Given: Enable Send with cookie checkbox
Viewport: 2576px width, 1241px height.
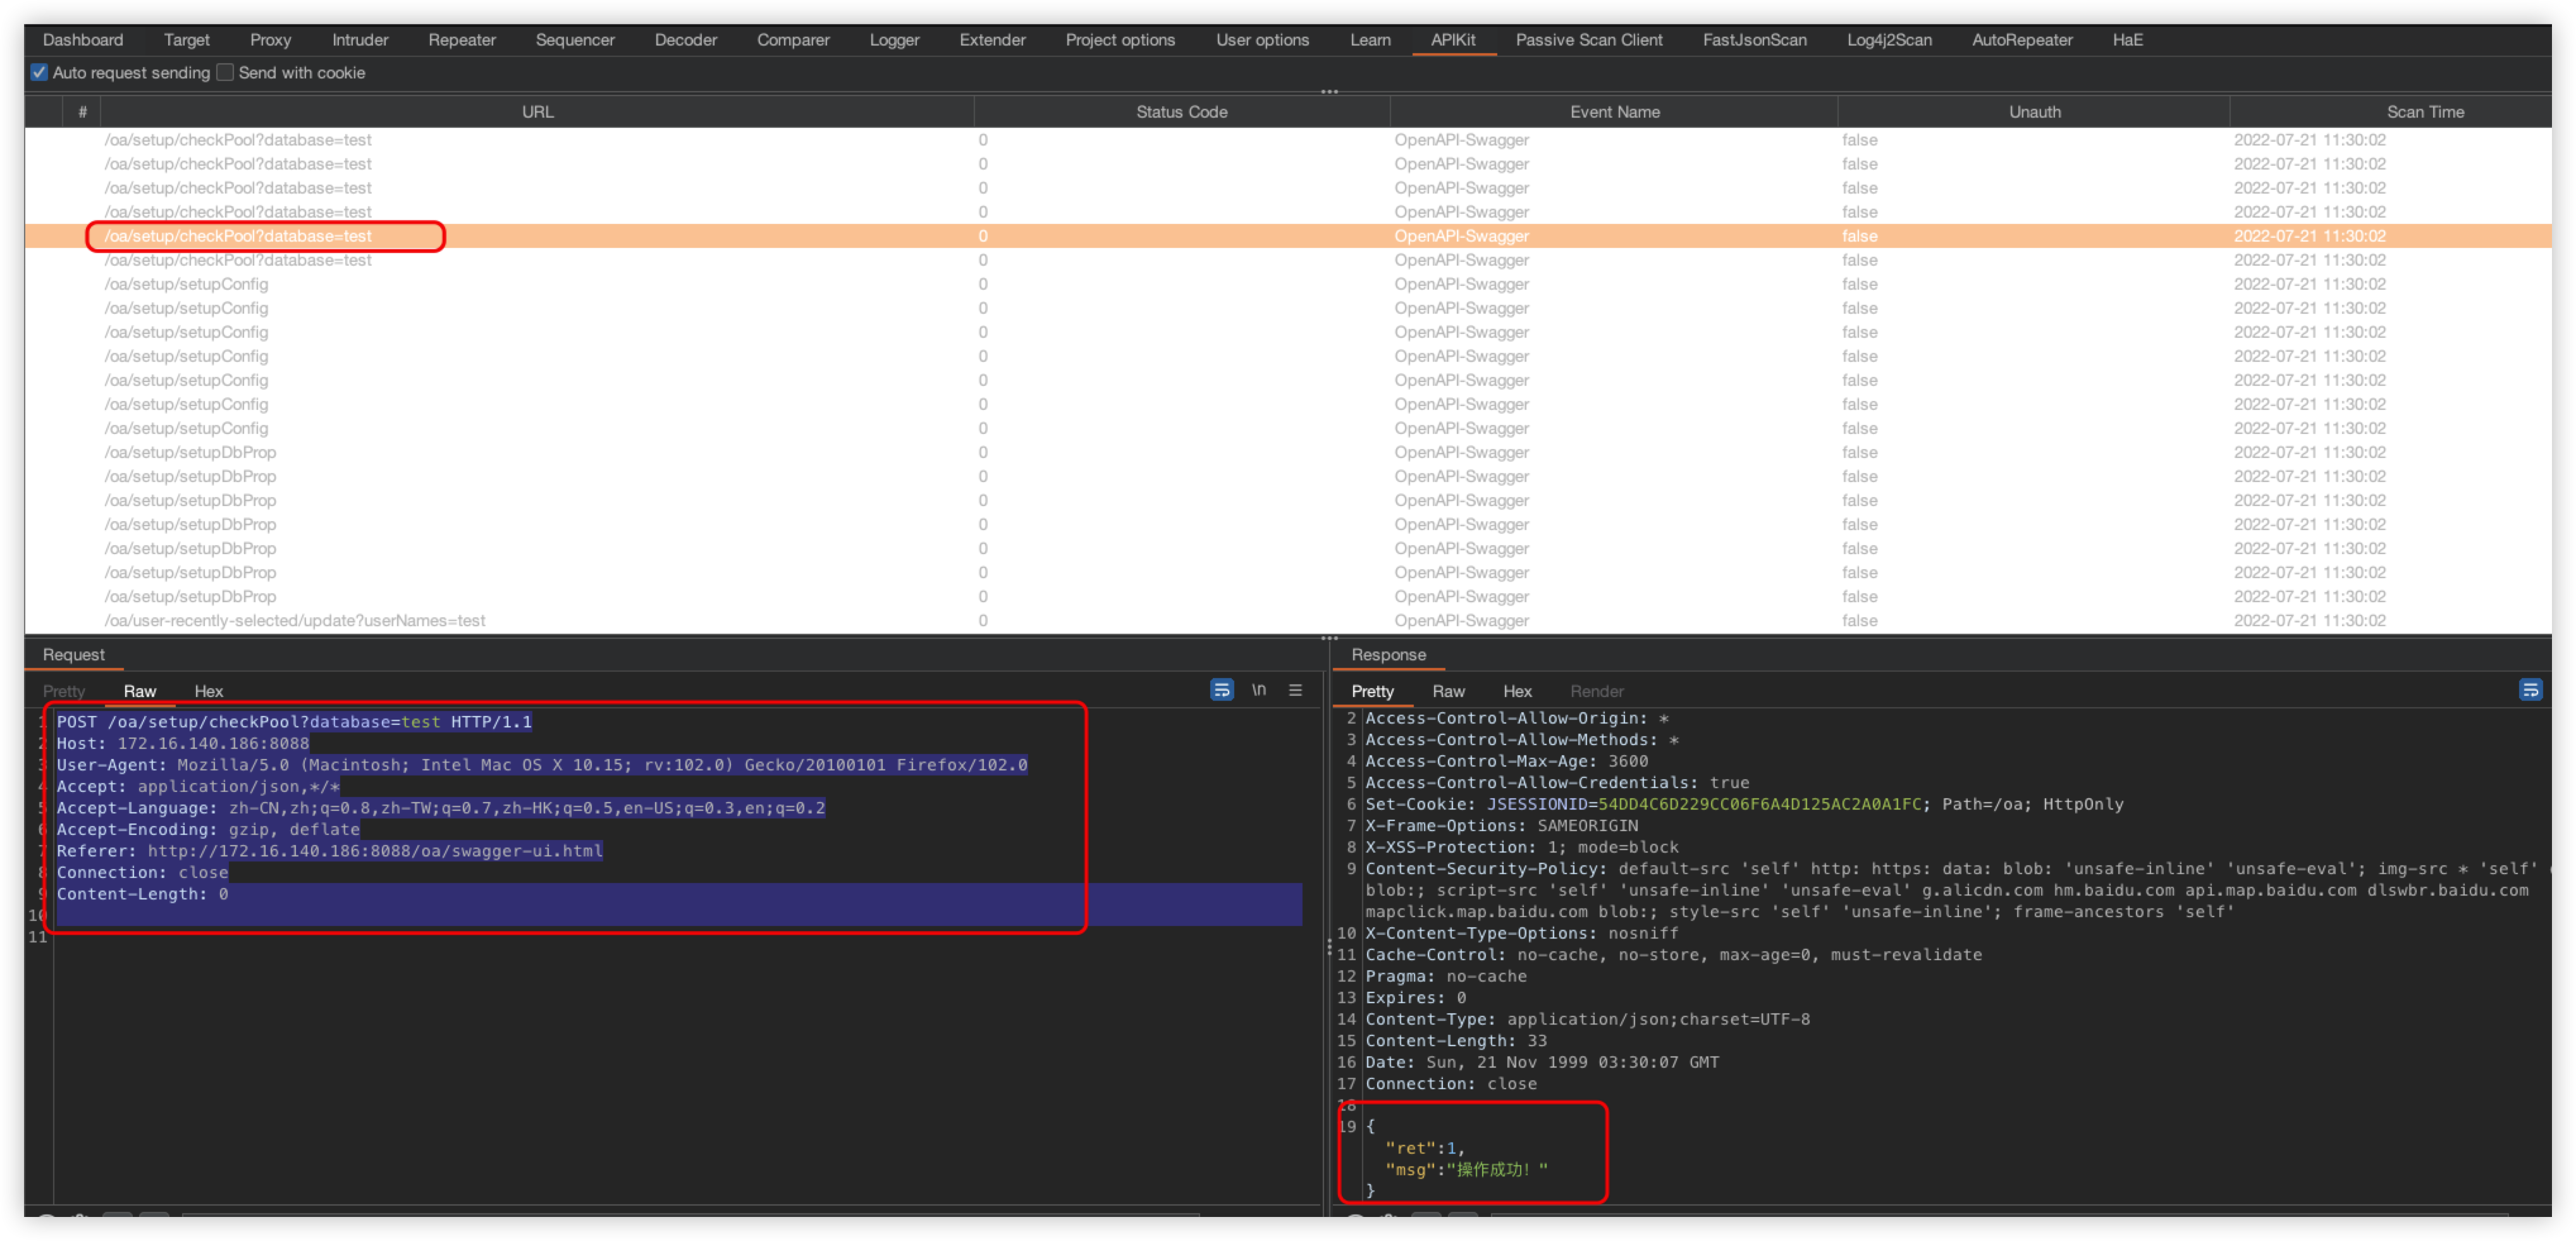Looking at the screenshot, I should point(226,72).
